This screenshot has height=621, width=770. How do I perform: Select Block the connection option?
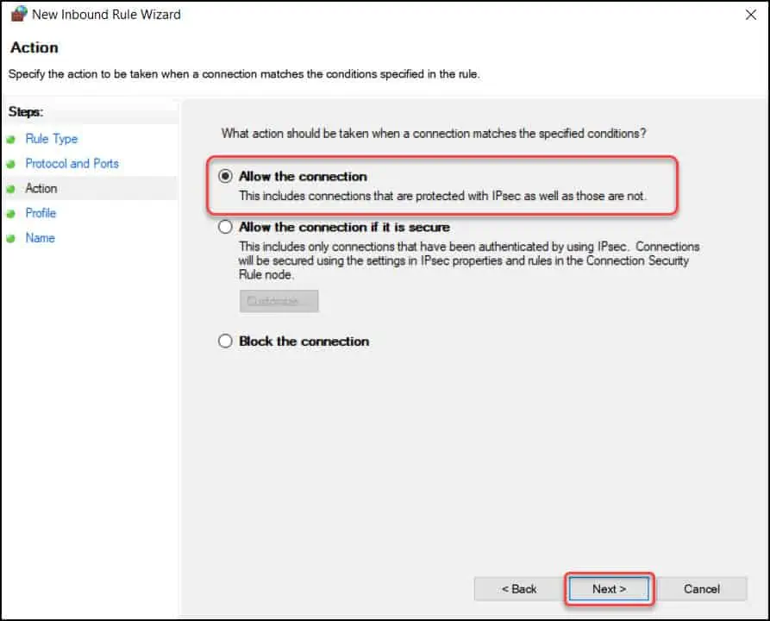[x=225, y=341]
